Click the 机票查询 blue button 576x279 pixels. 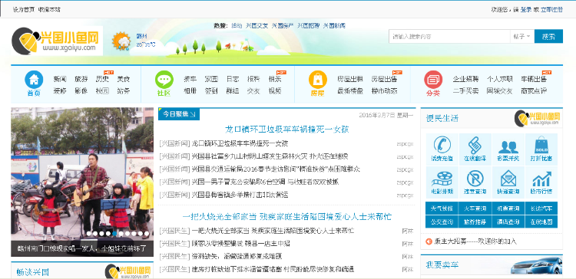tap(508, 208)
